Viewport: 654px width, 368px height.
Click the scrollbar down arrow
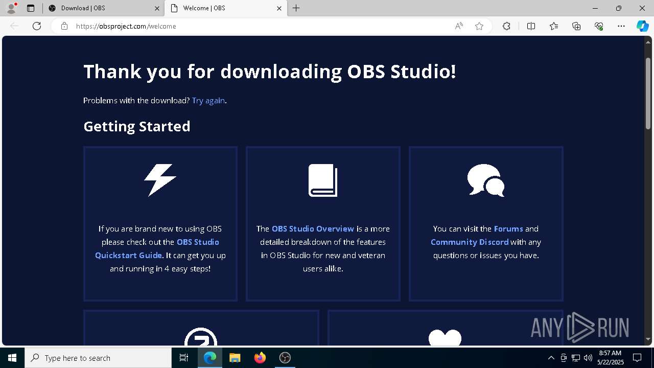pyautogui.click(x=648, y=339)
